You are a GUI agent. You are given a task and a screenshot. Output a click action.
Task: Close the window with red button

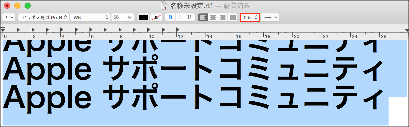pyautogui.click(x=7, y=6)
